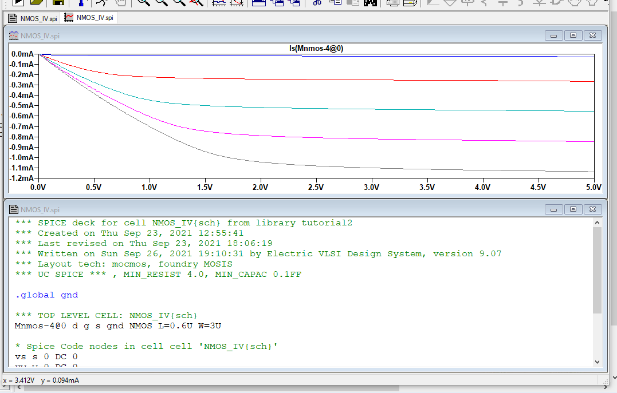The height and width of the screenshot is (393, 617).
Task: Click the Open file folder icon
Action: 38,2
